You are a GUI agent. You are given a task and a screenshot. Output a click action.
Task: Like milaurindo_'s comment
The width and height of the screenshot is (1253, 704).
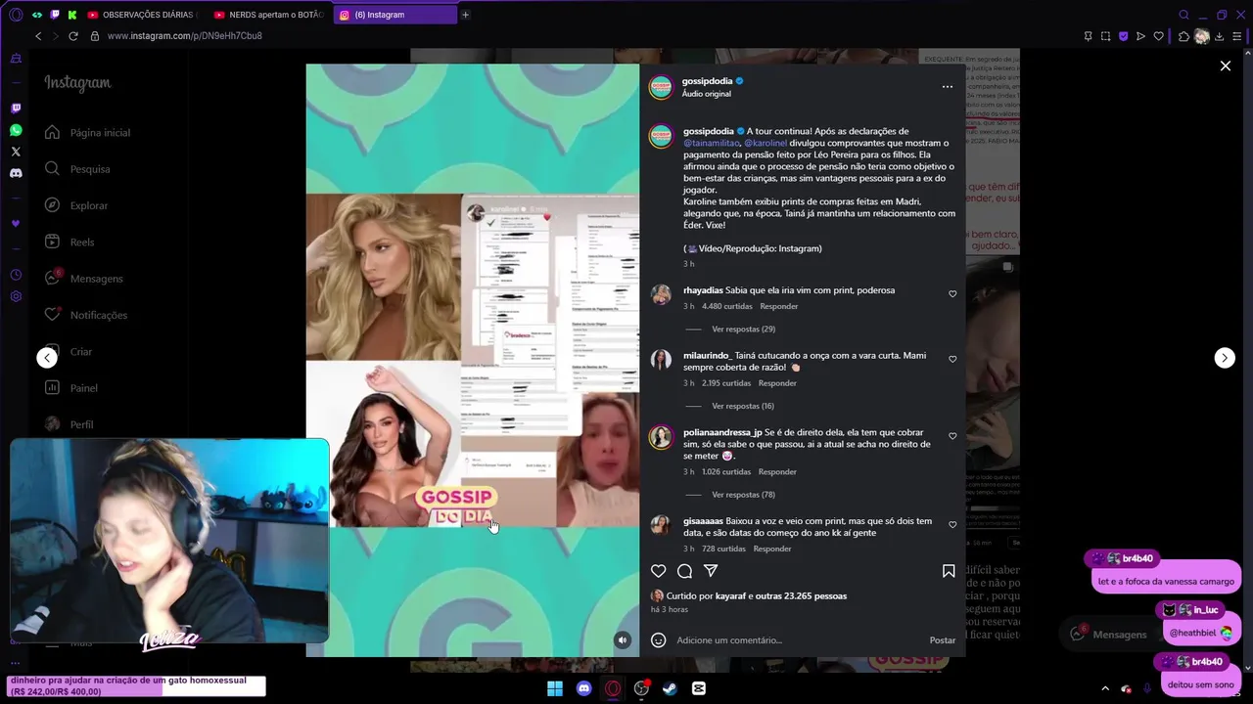952,359
